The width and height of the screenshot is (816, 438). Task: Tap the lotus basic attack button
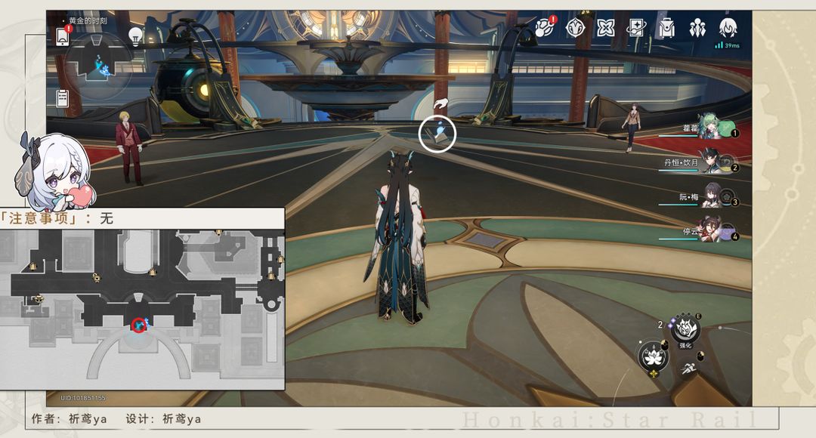coord(653,356)
